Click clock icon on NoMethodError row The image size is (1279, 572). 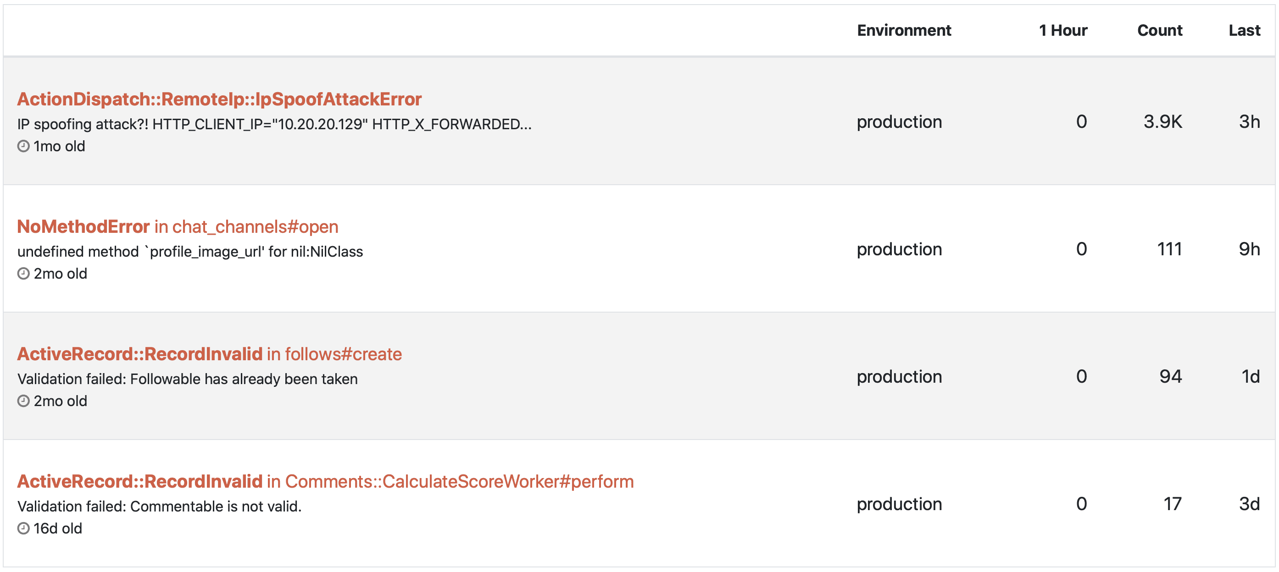tap(23, 273)
